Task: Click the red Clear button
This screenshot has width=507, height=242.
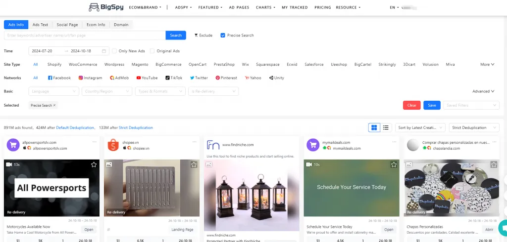Action: point(411,105)
